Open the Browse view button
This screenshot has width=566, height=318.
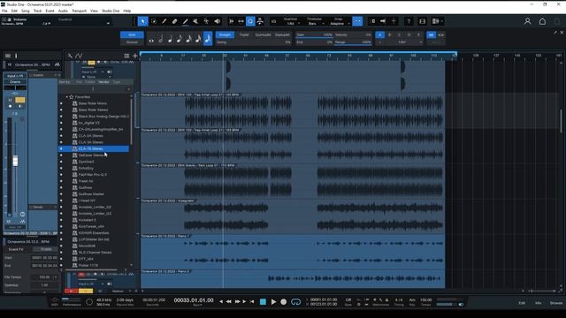tap(556, 303)
